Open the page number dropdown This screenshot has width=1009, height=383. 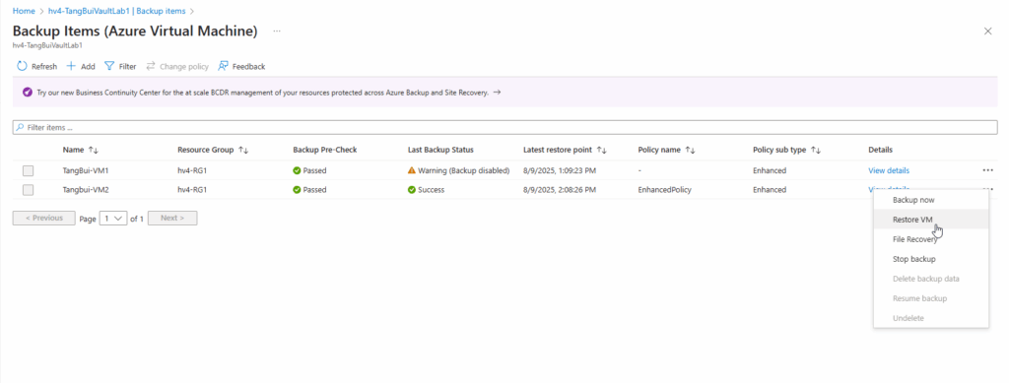click(113, 219)
